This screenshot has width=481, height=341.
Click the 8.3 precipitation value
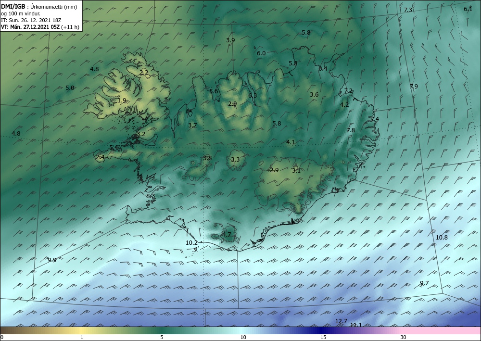pos(151,196)
